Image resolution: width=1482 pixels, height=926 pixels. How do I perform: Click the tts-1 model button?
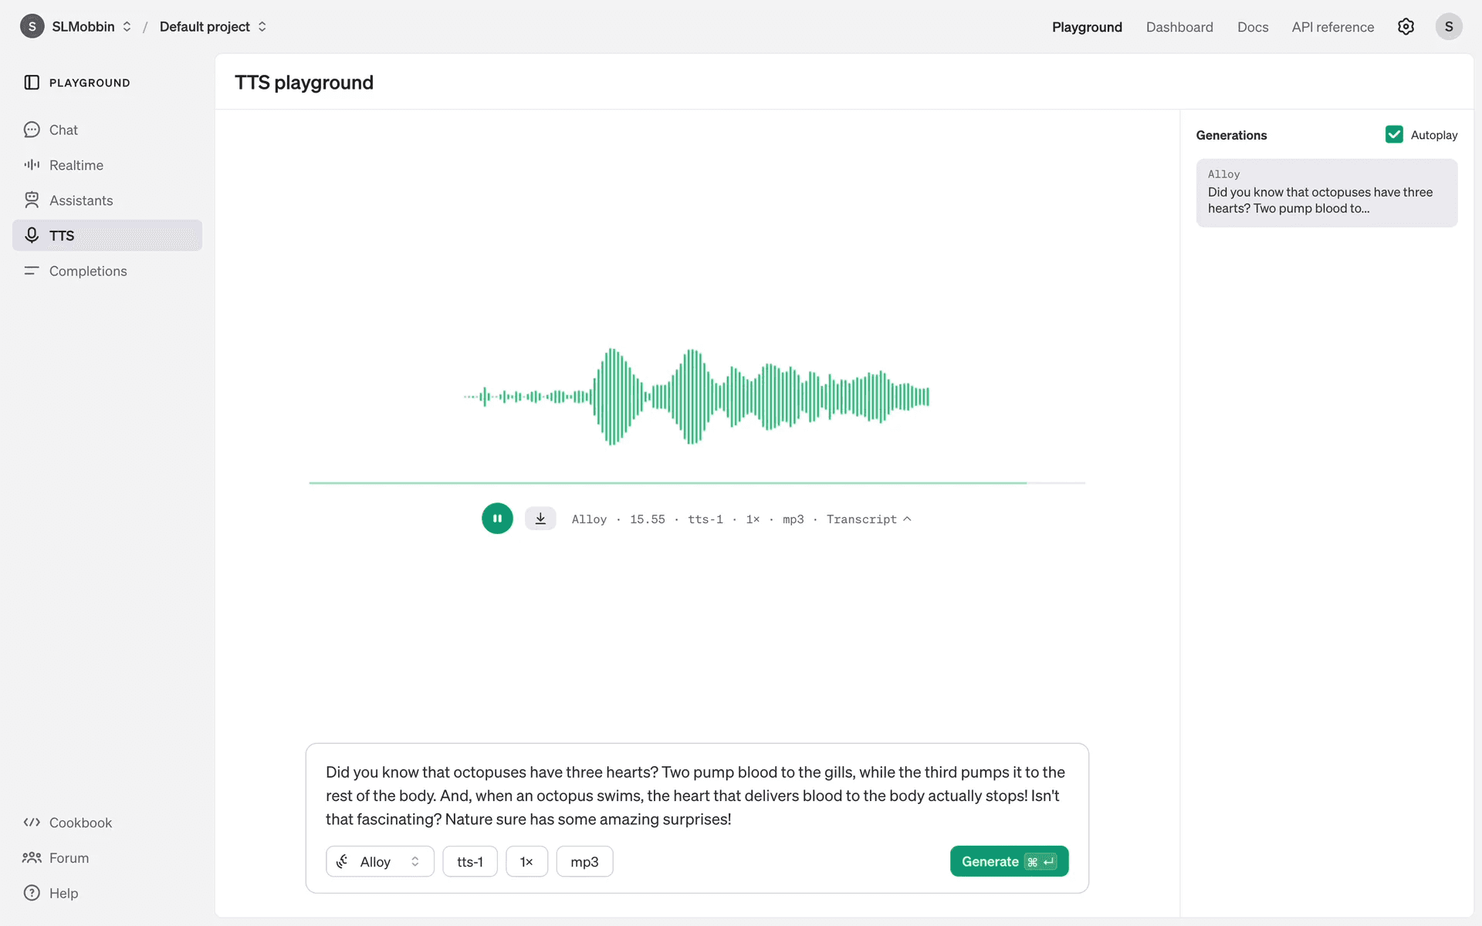[469, 861]
